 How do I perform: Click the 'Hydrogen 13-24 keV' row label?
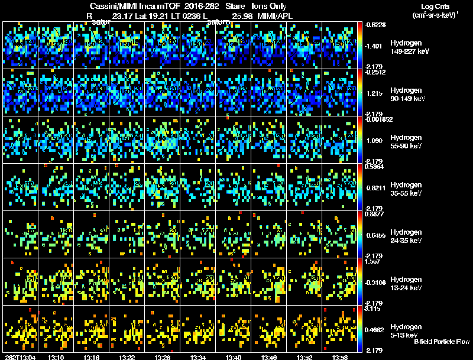pyautogui.click(x=406, y=284)
